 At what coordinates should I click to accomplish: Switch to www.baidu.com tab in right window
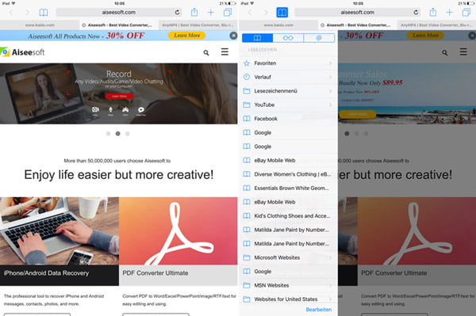pos(278,25)
